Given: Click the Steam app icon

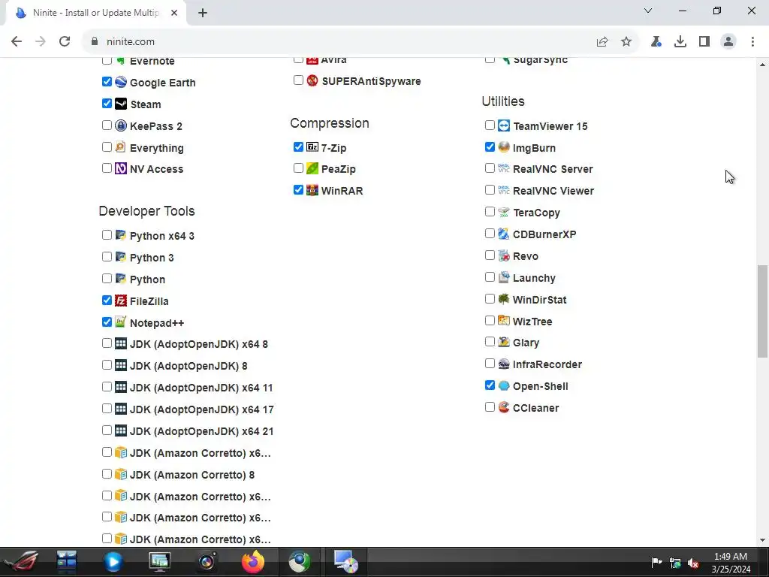Looking at the screenshot, I should tap(121, 104).
